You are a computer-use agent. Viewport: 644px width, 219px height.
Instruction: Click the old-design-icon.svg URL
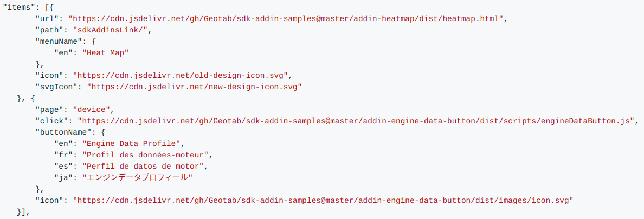pos(183,75)
